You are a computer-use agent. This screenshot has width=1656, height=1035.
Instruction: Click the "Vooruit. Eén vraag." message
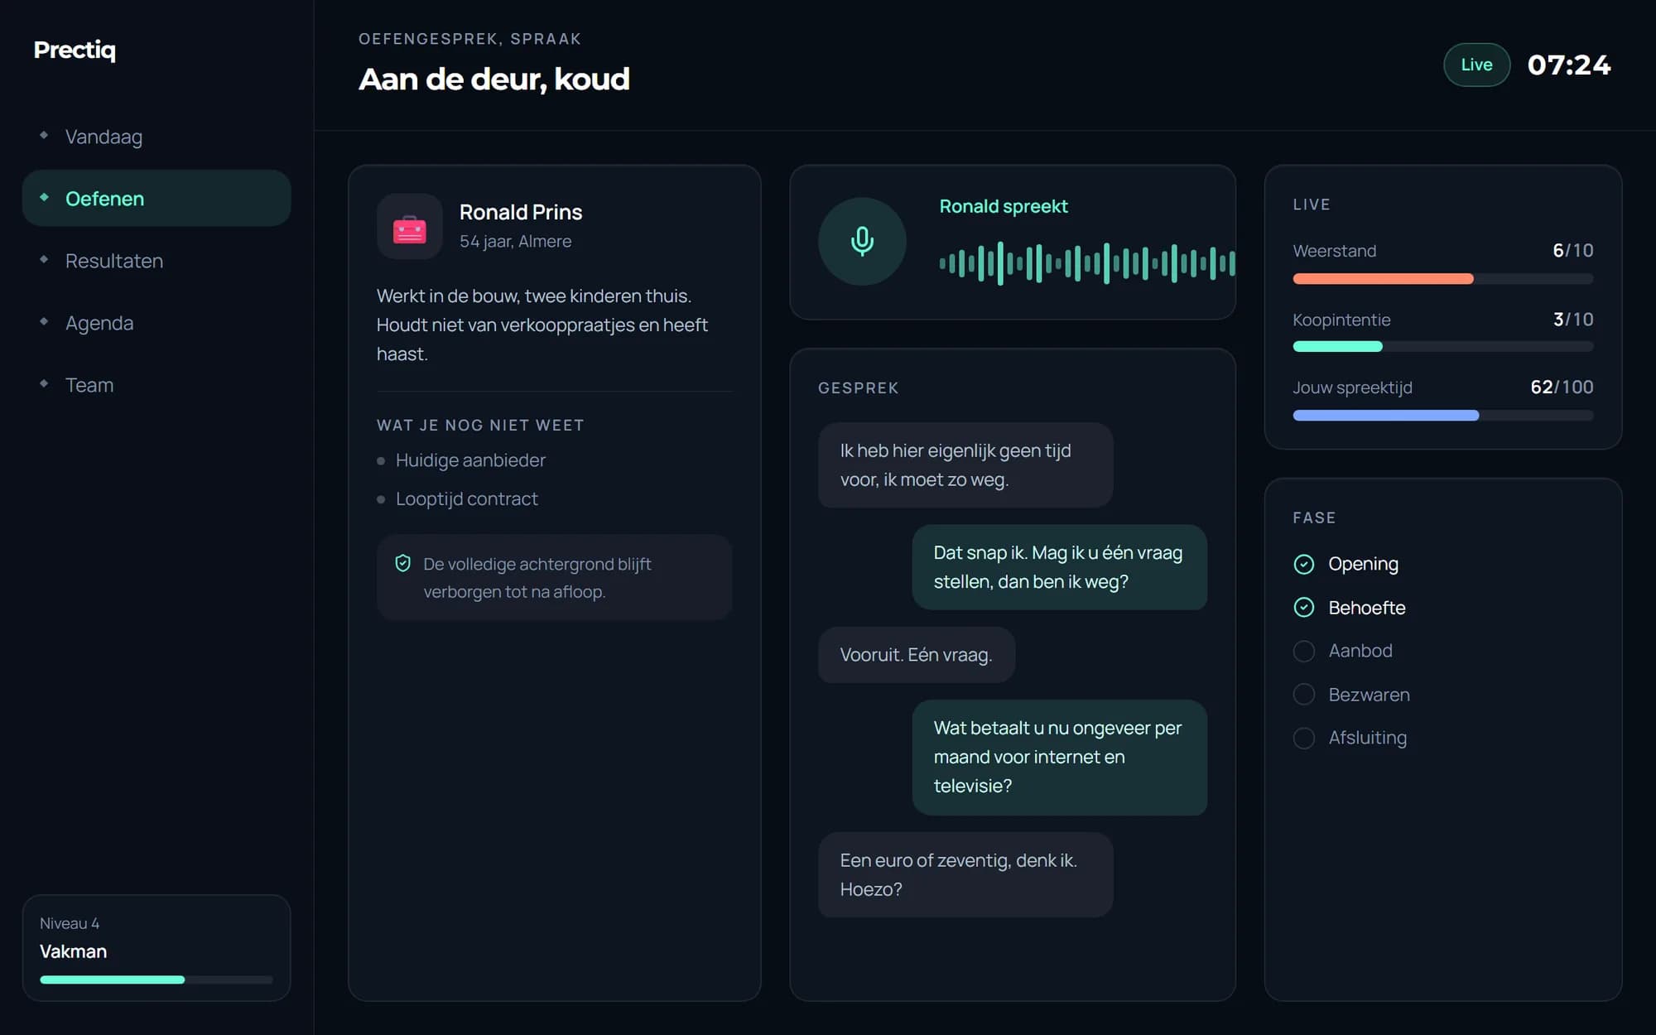tap(917, 655)
